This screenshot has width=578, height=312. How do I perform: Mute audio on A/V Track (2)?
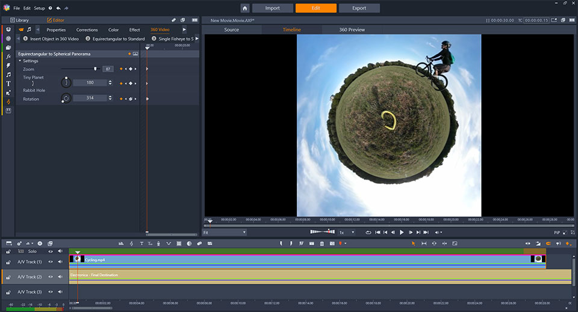(60, 277)
